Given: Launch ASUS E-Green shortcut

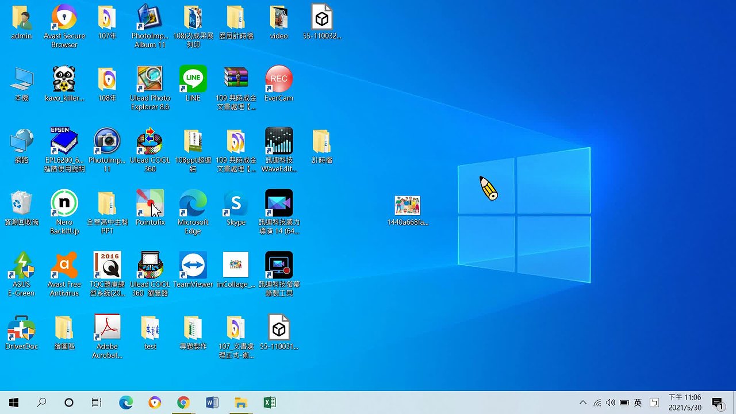Looking at the screenshot, I should coord(22,266).
